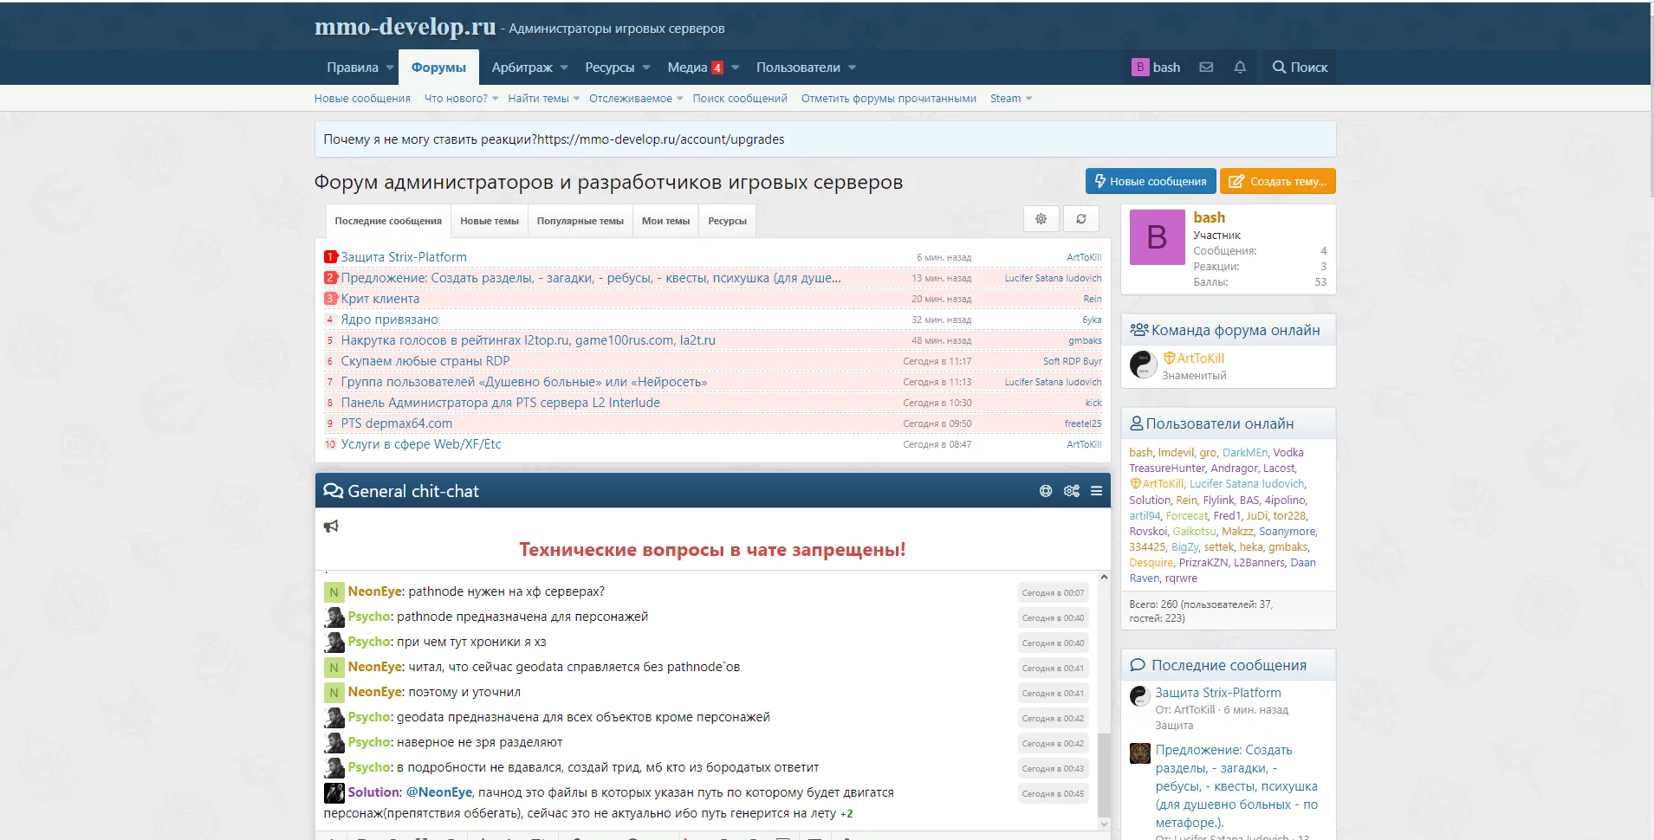Click the blue Новые сообщения button
This screenshot has width=1654, height=840.
click(1150, 181)
